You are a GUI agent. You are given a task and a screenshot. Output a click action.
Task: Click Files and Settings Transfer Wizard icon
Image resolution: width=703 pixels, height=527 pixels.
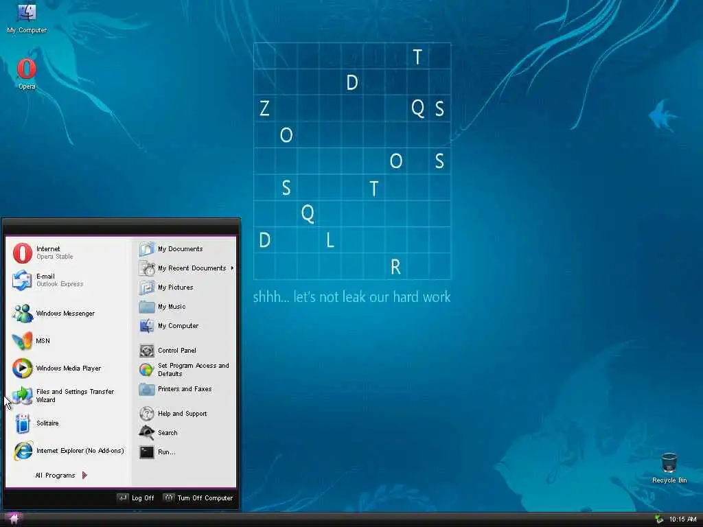click(x=23, y=396)
